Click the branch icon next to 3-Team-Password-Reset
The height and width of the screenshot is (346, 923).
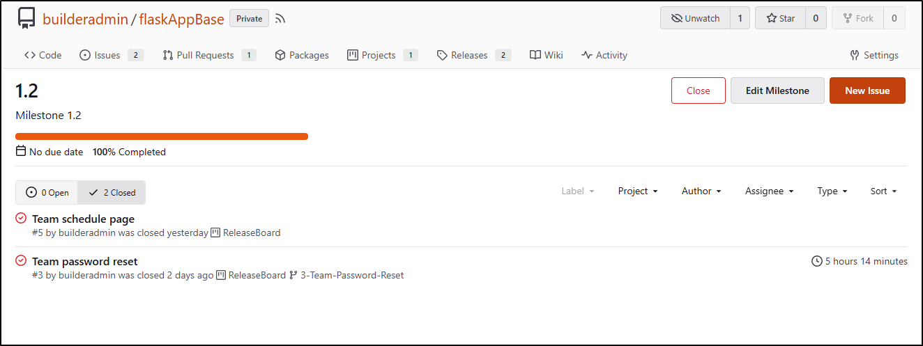click(x=293, y=275)
